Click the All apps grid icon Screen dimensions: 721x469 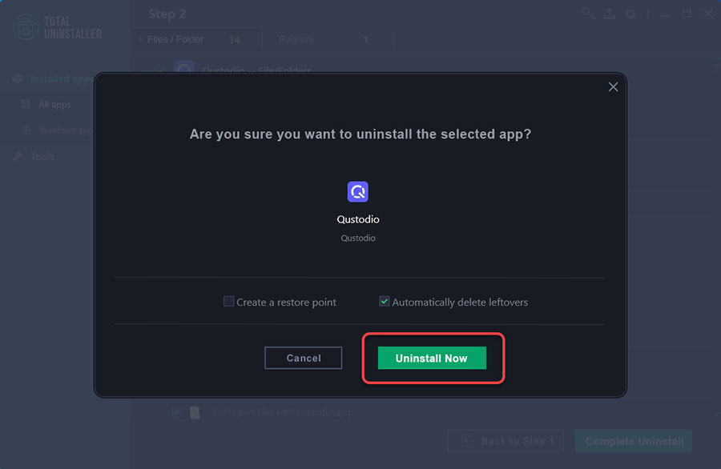pyautogui.click(x=26, y=104)
